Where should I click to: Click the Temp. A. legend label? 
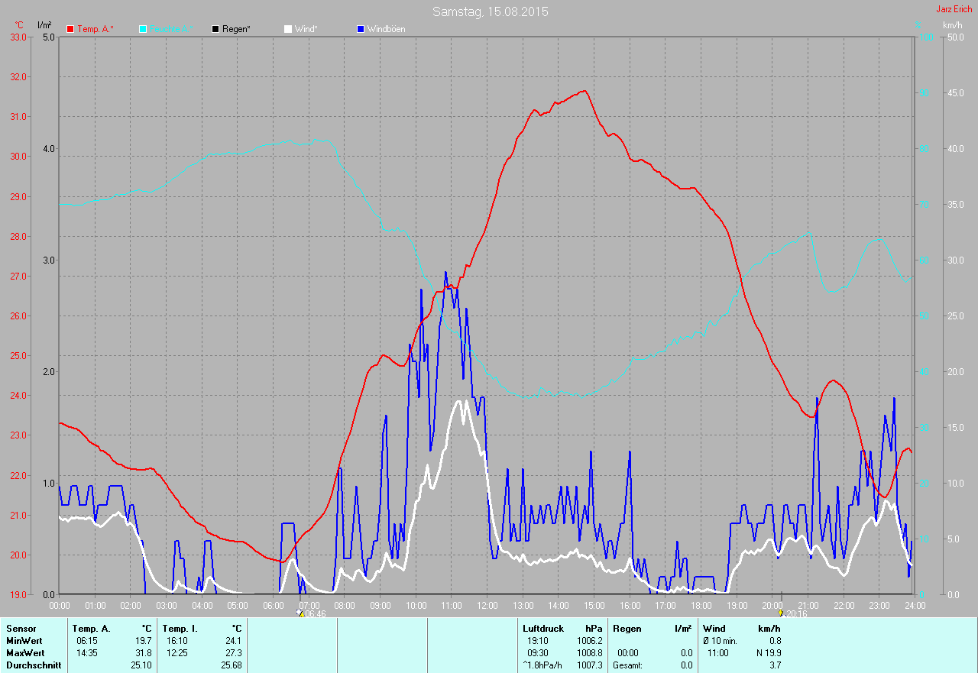(96, 29)
